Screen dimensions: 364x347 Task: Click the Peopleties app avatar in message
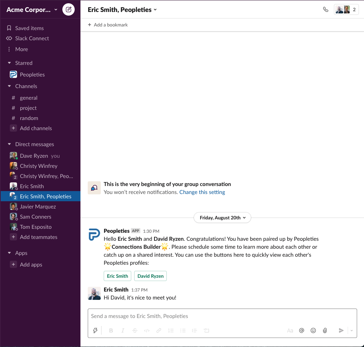tap(94, 235)
